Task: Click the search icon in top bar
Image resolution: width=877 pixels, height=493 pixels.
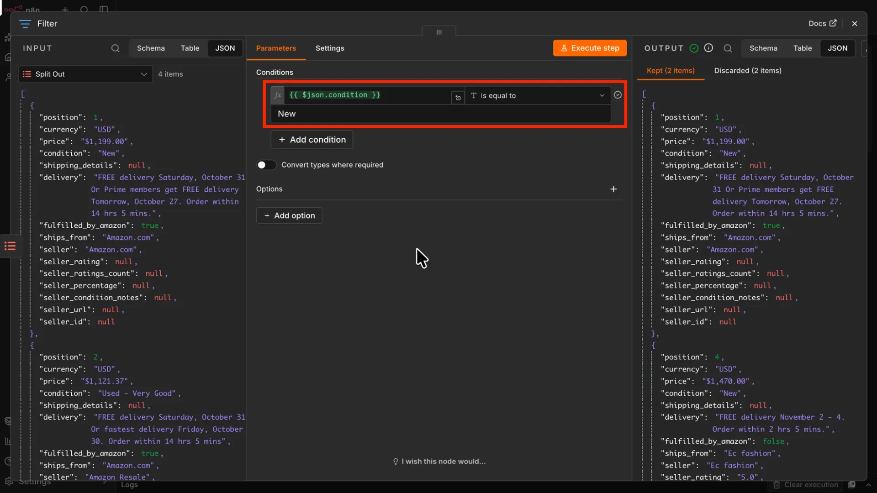Action: pyautogui.click(x=84, y=9)
